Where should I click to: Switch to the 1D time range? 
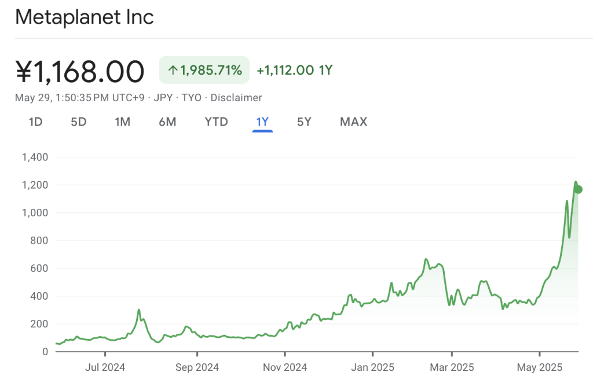click(35, 122)
